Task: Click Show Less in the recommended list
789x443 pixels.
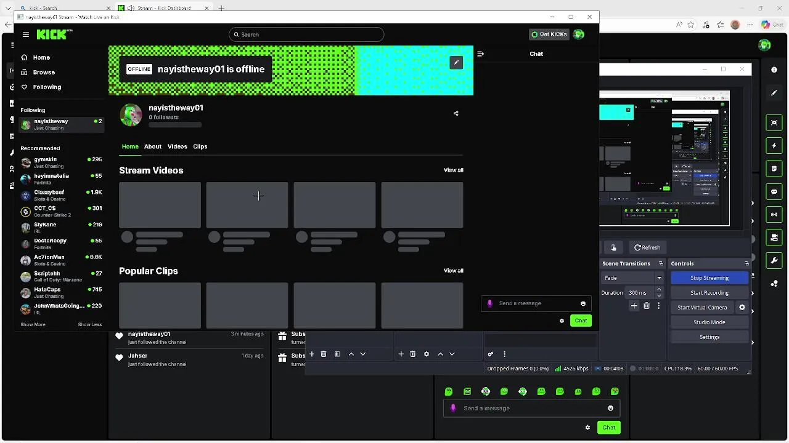Action: coord(90,324)
